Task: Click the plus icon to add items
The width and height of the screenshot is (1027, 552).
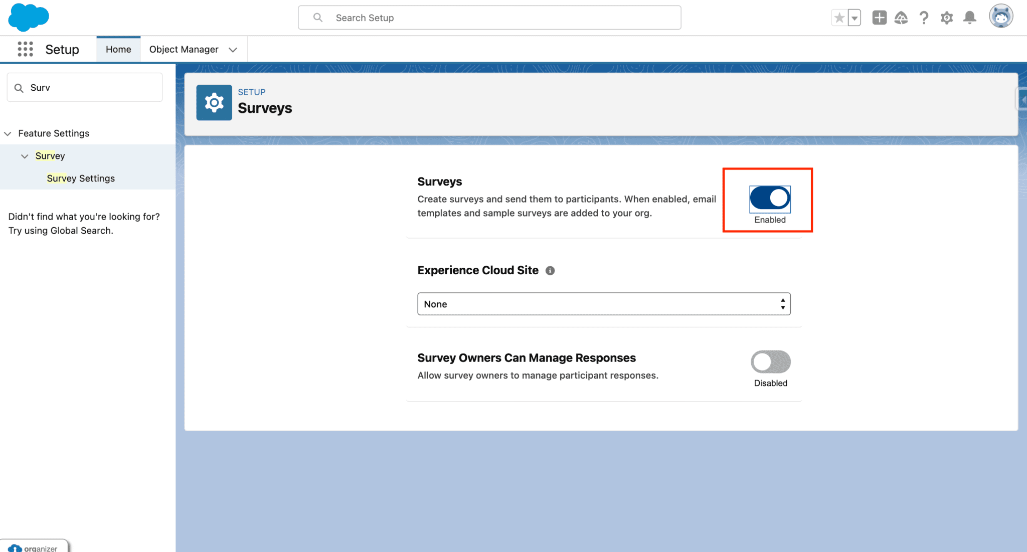Action: [x=879, y=18]
